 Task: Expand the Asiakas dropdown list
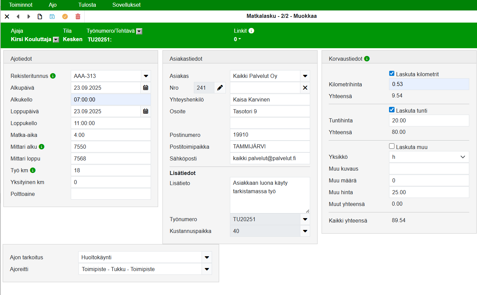pos(305,76)
